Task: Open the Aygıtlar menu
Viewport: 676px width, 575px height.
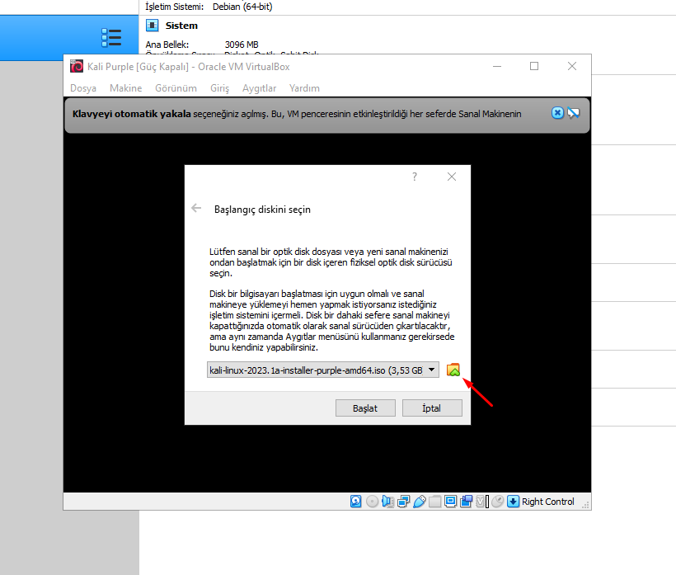Action: click(259, 88)
